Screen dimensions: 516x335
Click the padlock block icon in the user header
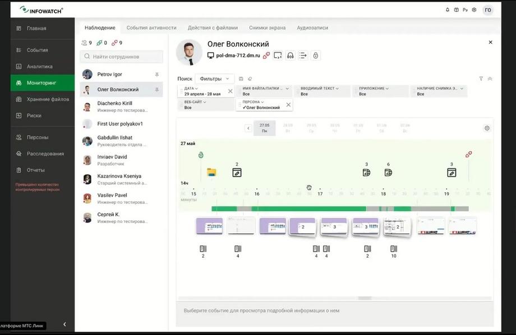click(316, 55)
